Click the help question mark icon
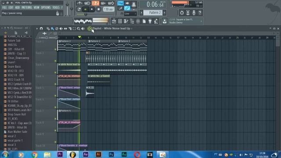Screen dimensions: 281x158 (x=200, y=13)
